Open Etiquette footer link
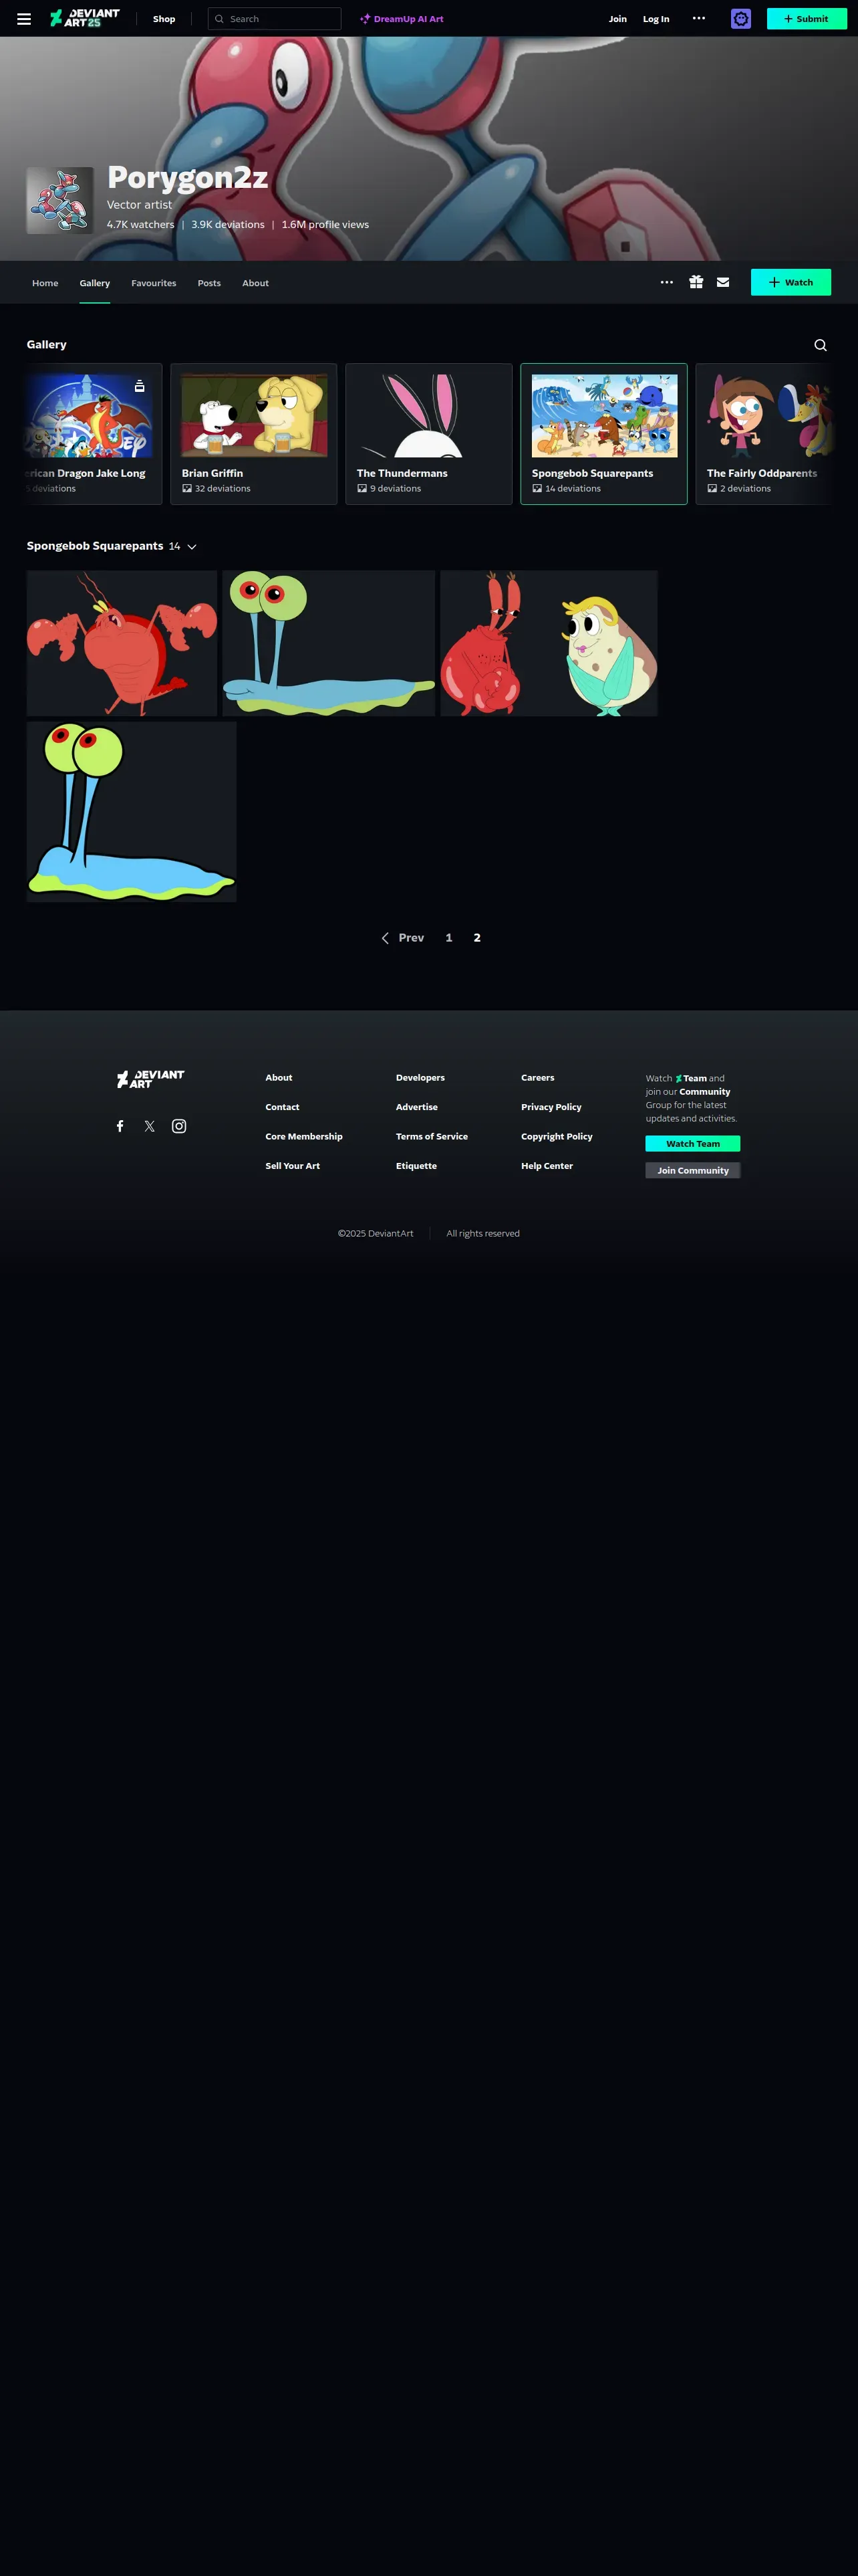The height and width of the screenshot is (2576, 858). pos(416,1166)
